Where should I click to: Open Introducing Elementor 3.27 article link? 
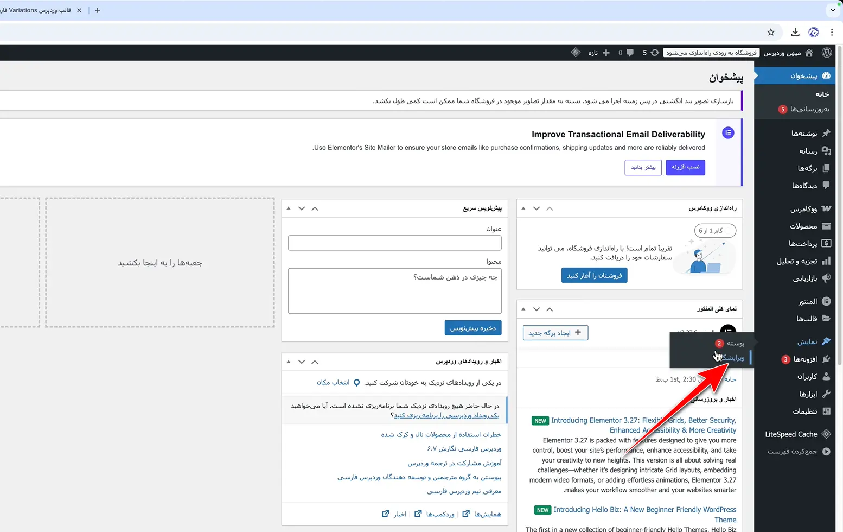643,425
